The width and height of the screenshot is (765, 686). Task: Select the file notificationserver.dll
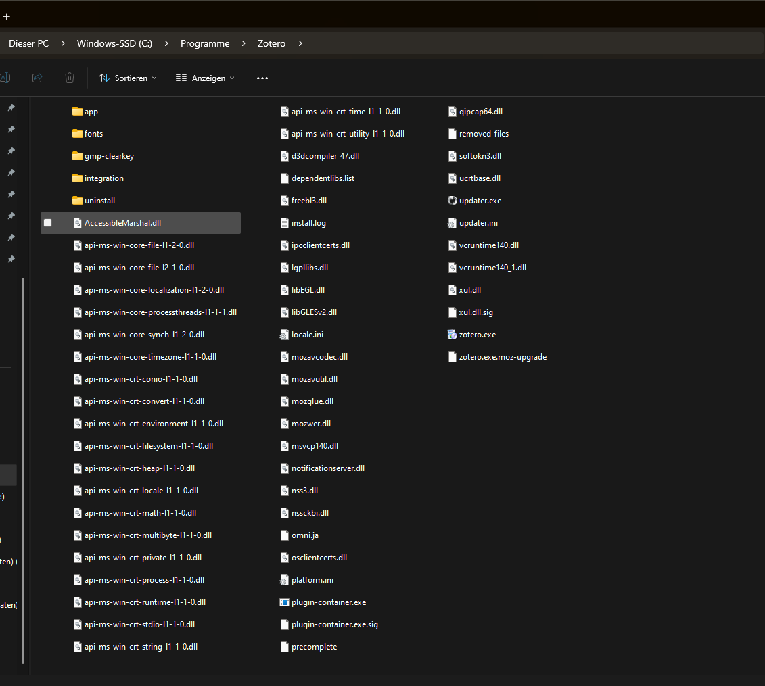tap(328, 468)
